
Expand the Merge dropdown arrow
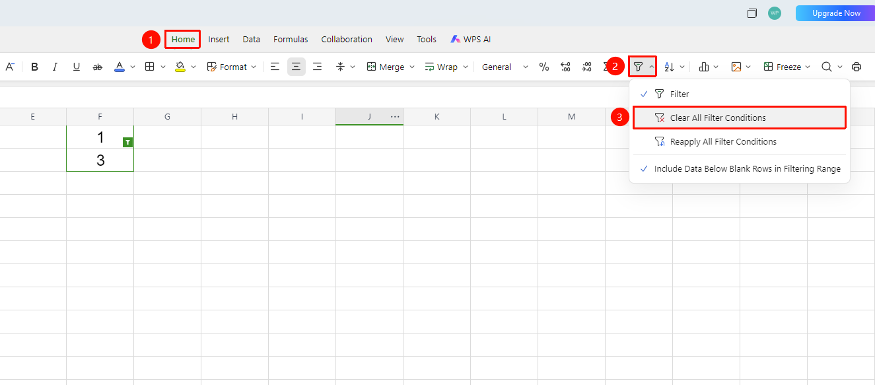pyautogui.click(x=412, y=67)
